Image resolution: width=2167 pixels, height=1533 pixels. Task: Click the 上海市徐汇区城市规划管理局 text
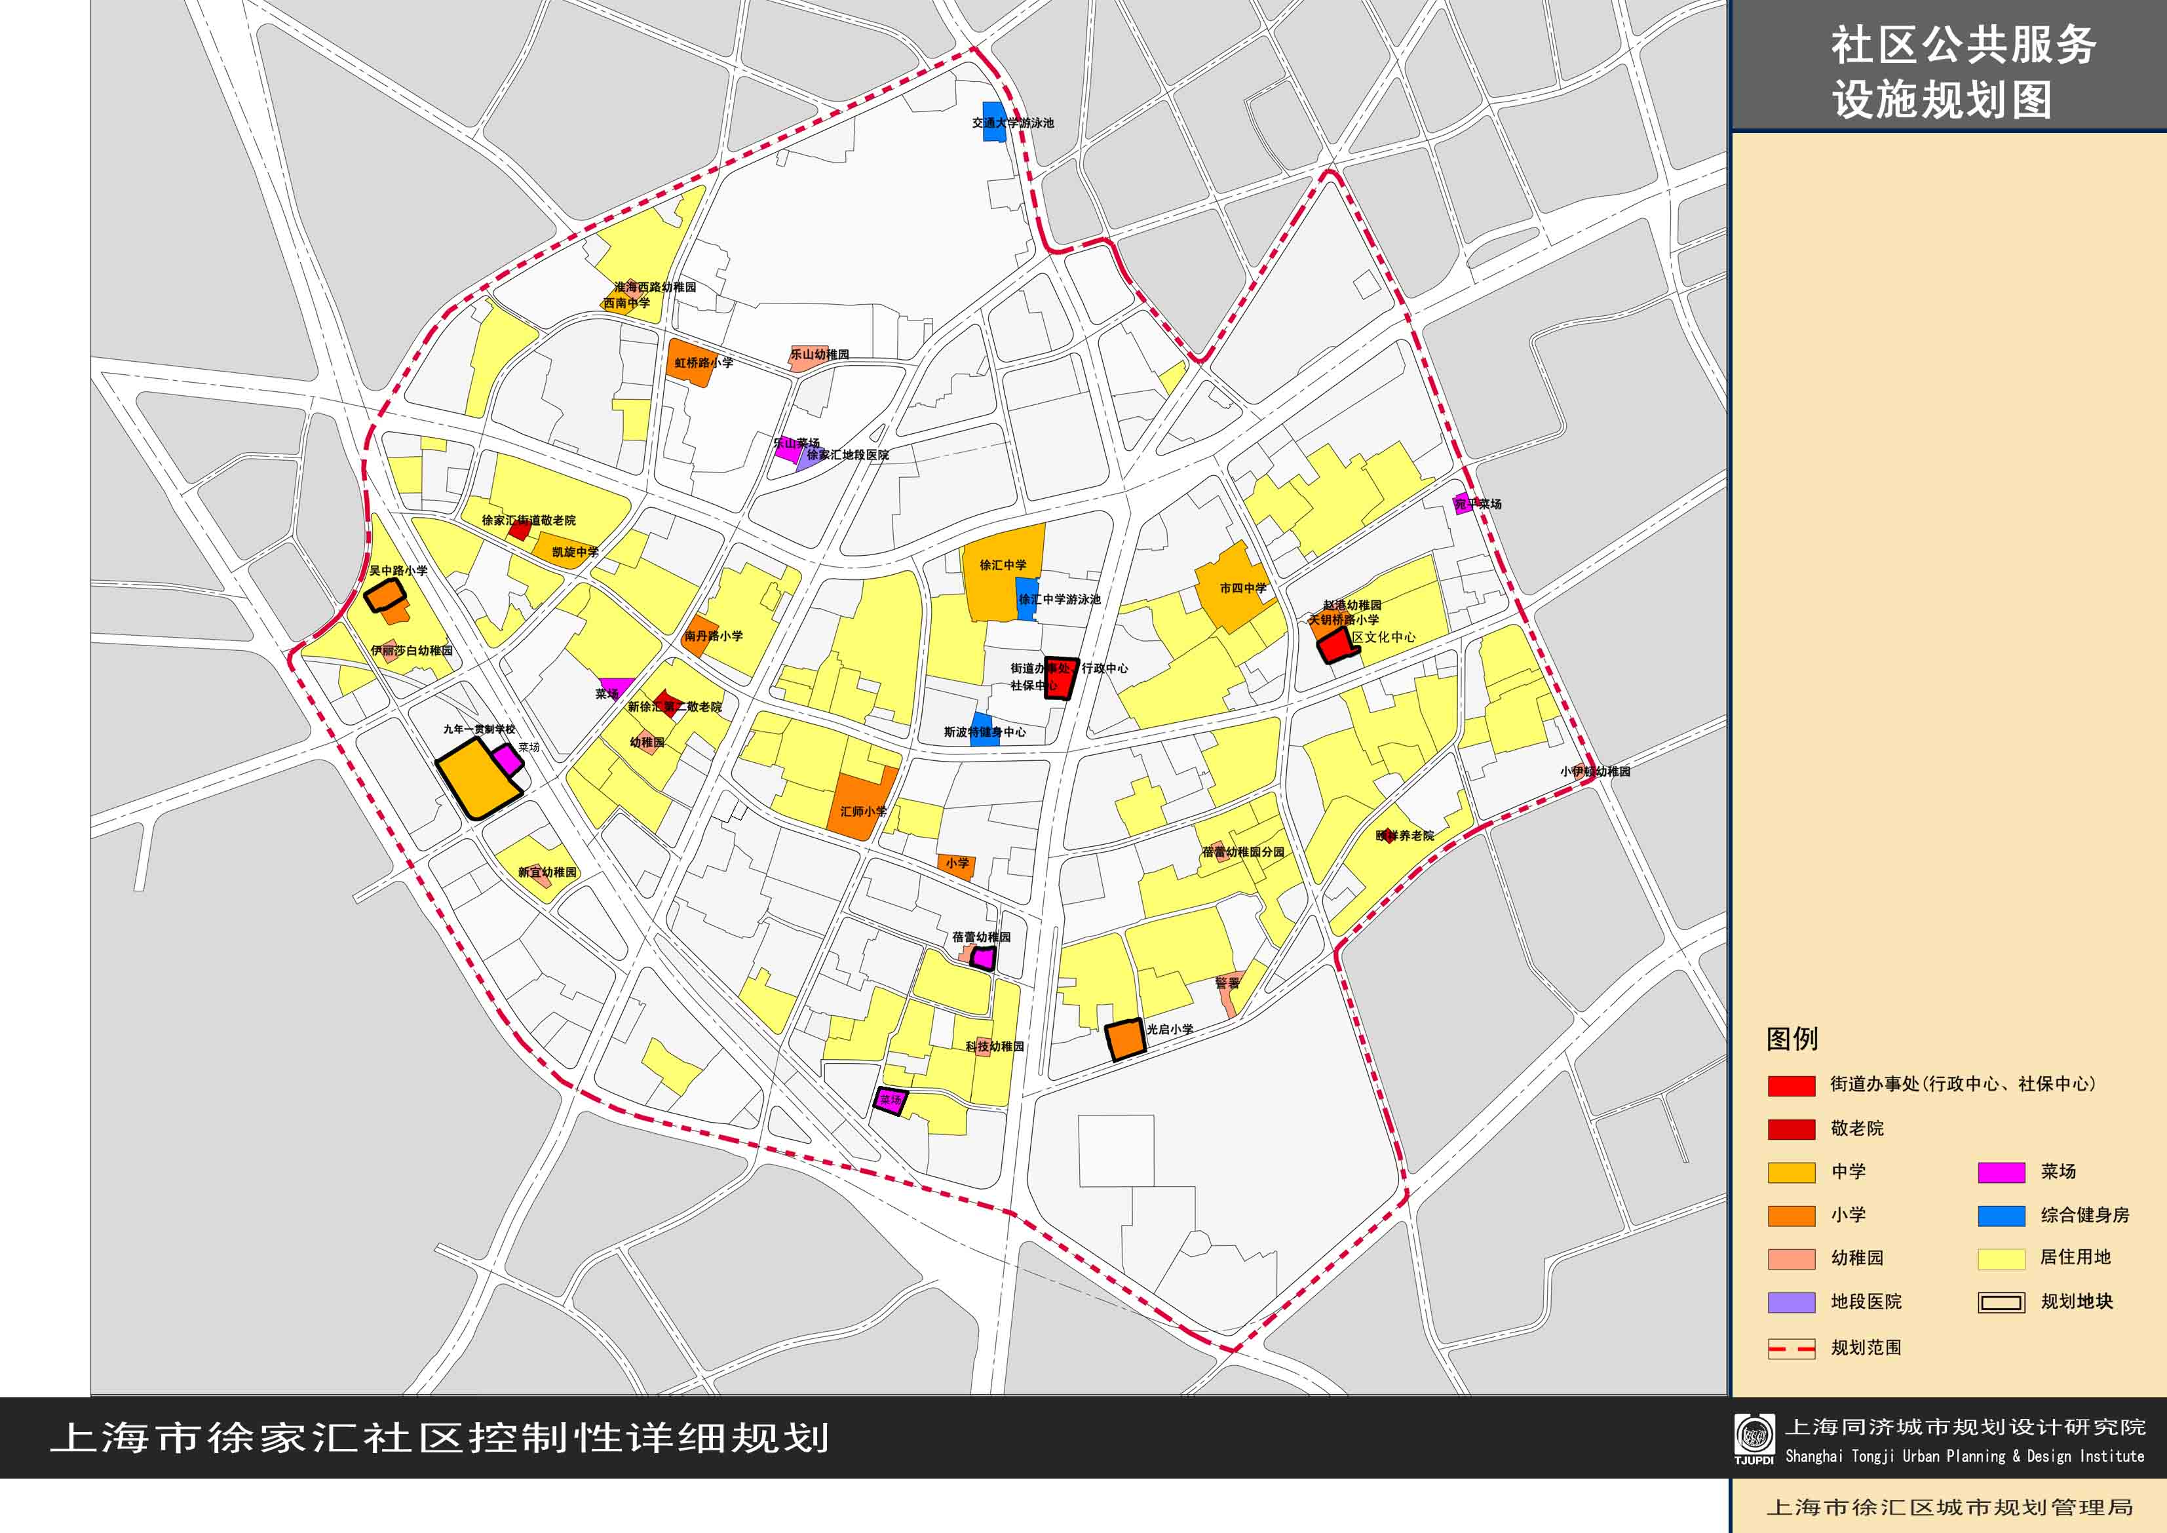tap(1950, 1507)
